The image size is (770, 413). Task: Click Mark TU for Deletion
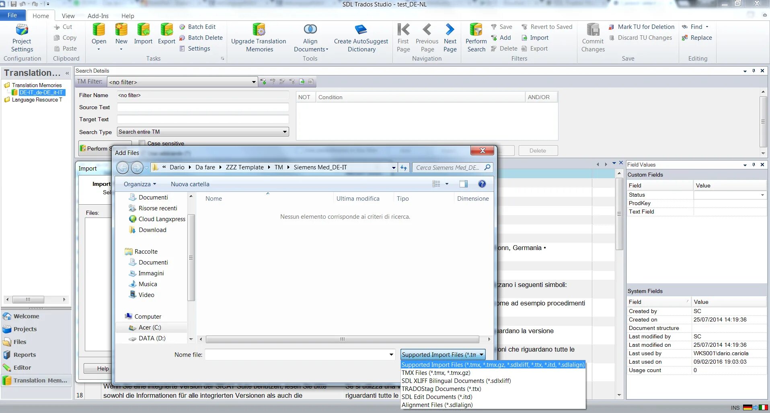641,27
